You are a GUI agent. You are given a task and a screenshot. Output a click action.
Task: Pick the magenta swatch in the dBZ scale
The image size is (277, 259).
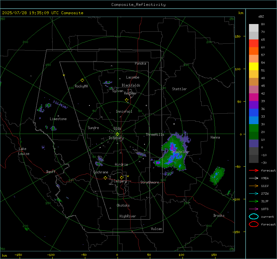pyautogui.click(x=254, y=97)
